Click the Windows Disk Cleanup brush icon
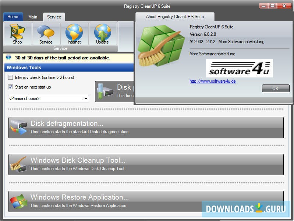The width and height of the screenshot is (294, 221). (x=18, y=165)
